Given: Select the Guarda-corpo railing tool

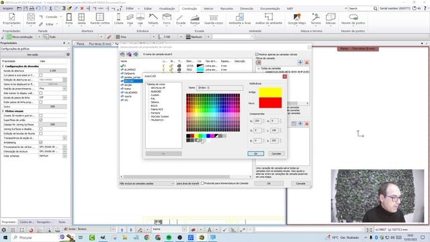Looking at the screenshot, I should (x=214, y=19).
